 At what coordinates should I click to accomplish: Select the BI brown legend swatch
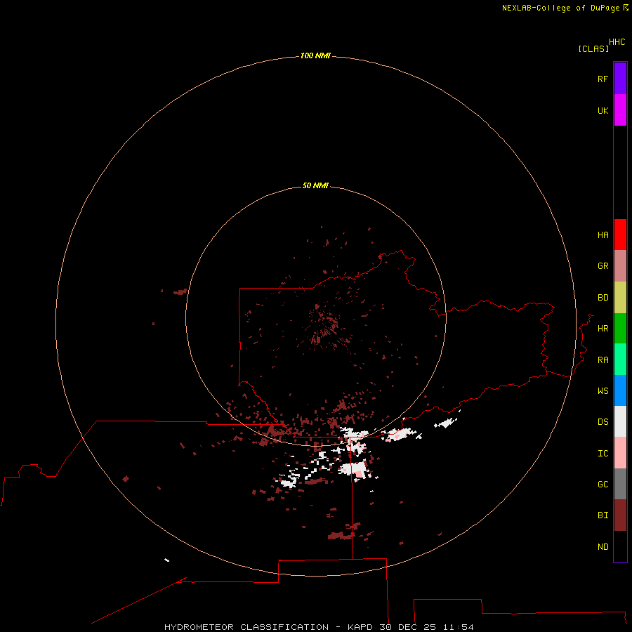click(620, 515)
